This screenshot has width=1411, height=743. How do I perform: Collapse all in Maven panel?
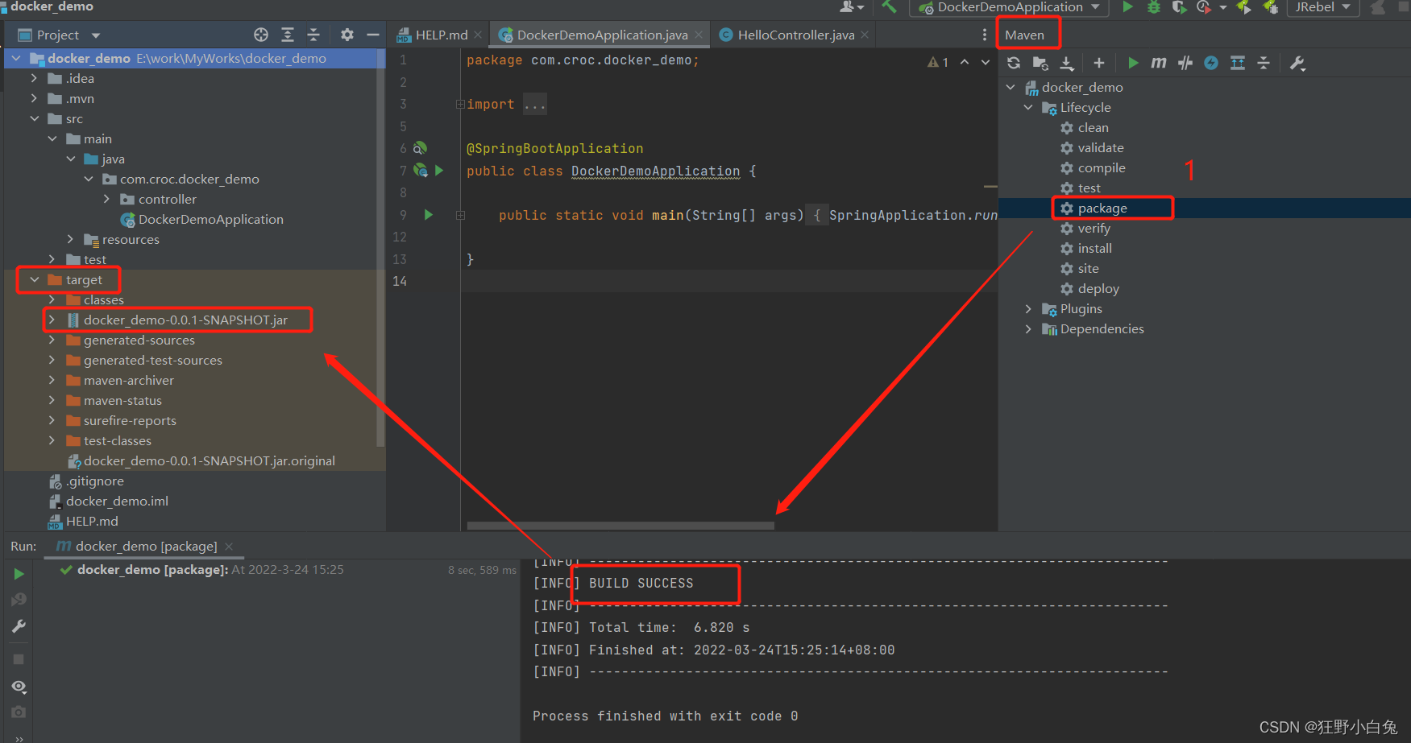1264,63
